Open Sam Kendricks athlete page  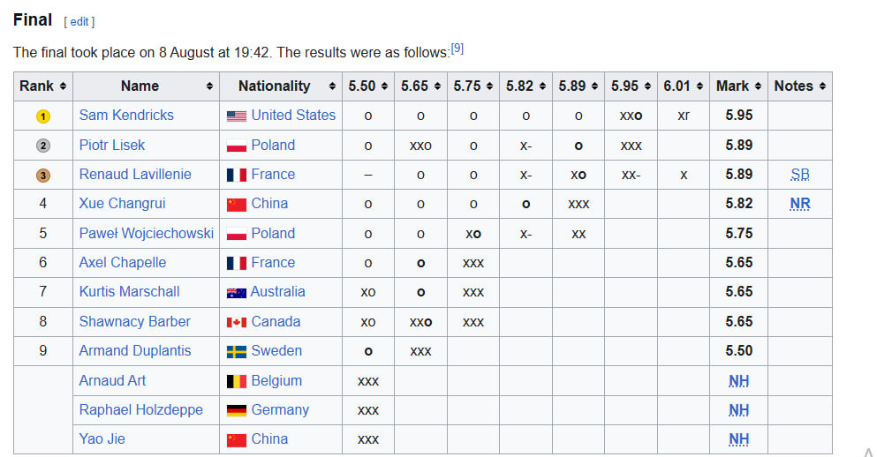click(x=126, y=116)
